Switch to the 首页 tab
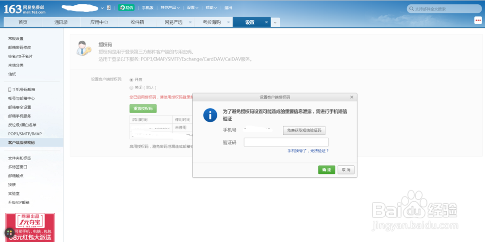 23,22
